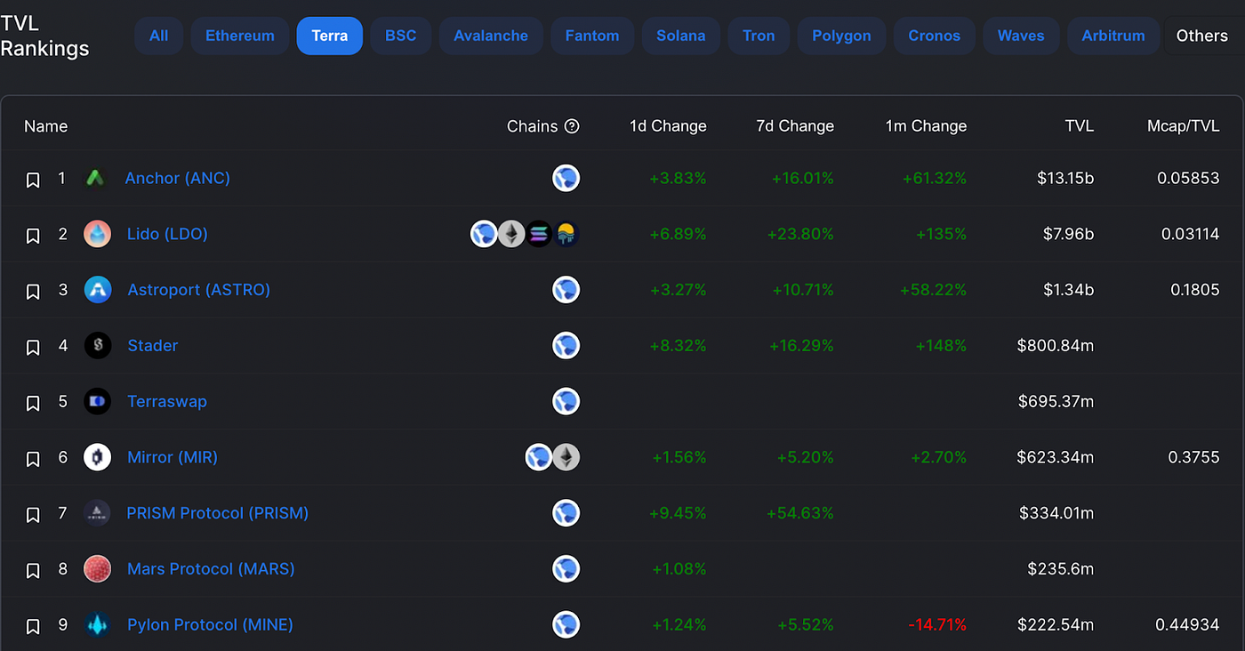1245x651 pixels.
Task: Click Terra chain icon in Anchor row
Action: tap(566, 178)
